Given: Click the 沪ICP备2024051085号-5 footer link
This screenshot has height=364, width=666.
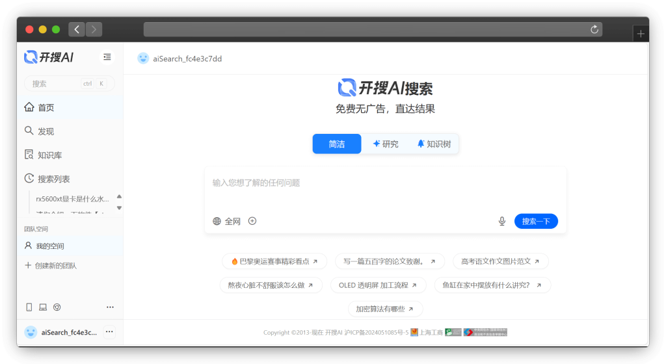Looking at the screenshot, I should point(377,332).
